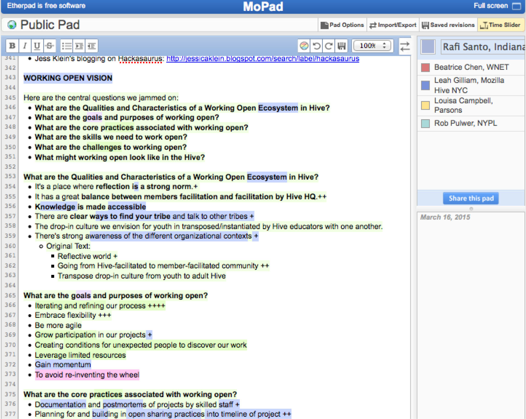Toggle bold formatting
This screenshot has width=526, height=419.
12,46
